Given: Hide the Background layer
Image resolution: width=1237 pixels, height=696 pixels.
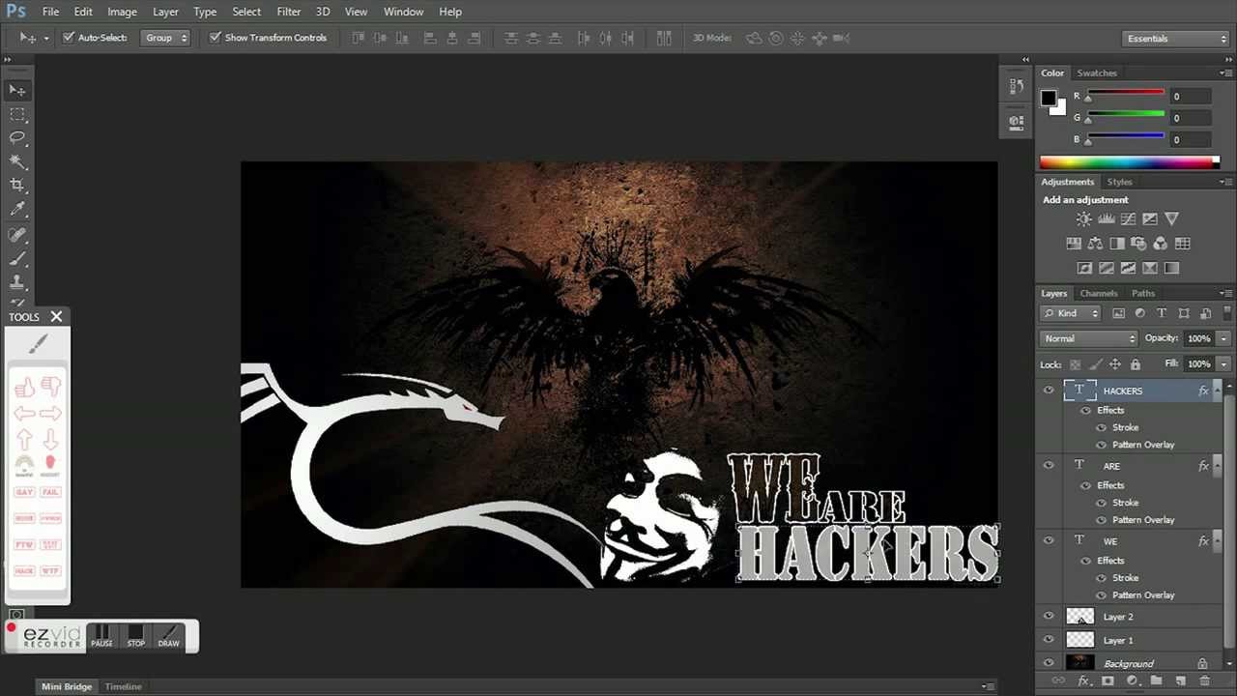Looking at the screenshot, I should click(x=1049, y=663).
